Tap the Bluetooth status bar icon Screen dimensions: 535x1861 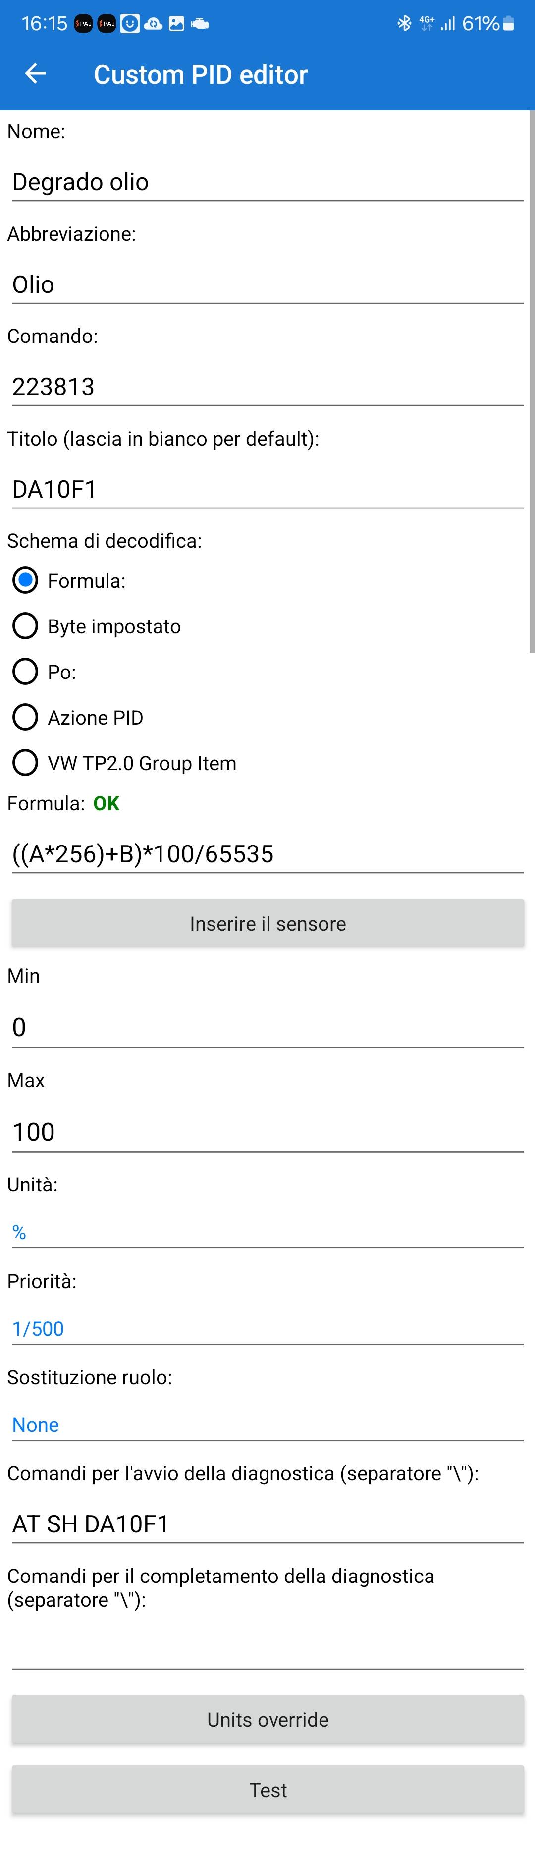coord(404,24)
